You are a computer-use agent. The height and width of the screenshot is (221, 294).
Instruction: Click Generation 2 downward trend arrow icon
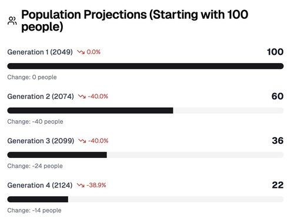tap(82, 97)
